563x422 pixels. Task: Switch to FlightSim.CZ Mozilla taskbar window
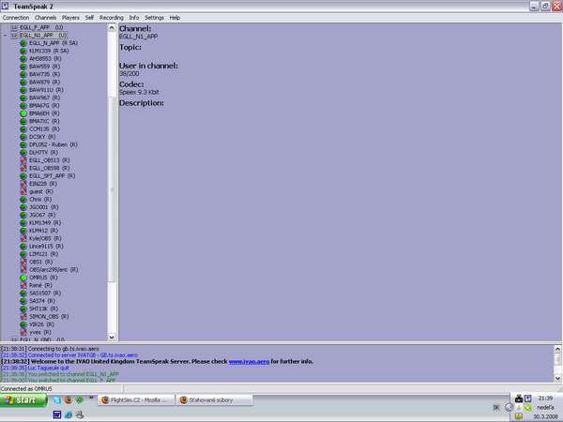136,400
